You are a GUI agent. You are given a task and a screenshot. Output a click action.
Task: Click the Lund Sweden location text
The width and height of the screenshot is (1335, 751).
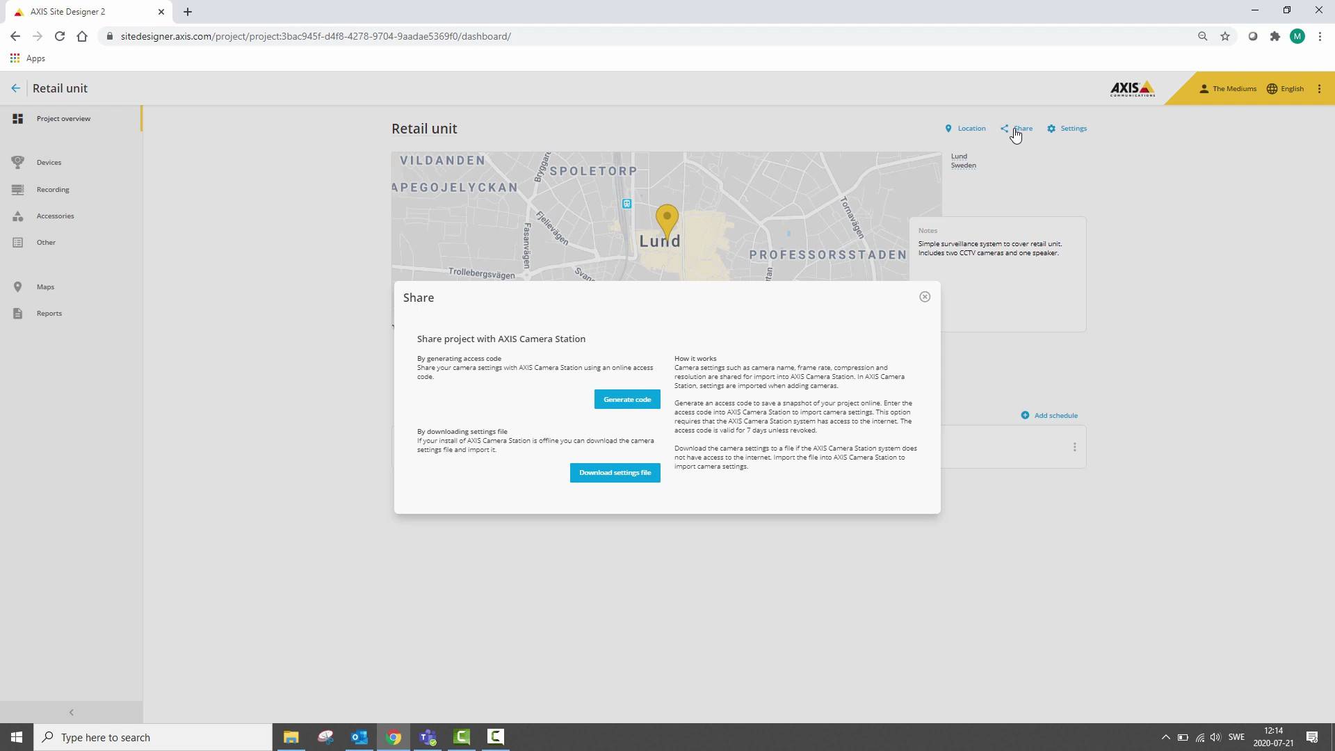tap(963, 161)
